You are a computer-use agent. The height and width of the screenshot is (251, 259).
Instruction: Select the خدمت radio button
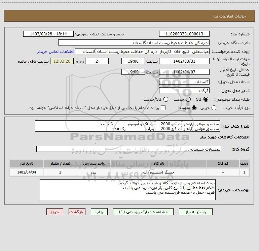click(x=188, y=99)
